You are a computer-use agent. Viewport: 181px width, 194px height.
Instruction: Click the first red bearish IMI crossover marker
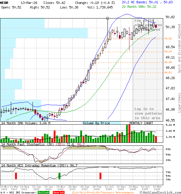point(16,176)
